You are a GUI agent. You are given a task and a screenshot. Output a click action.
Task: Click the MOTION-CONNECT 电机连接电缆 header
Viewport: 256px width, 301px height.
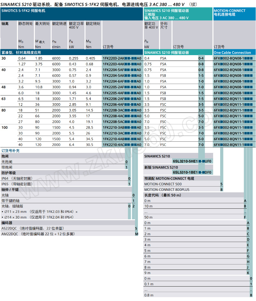point(229,13)
